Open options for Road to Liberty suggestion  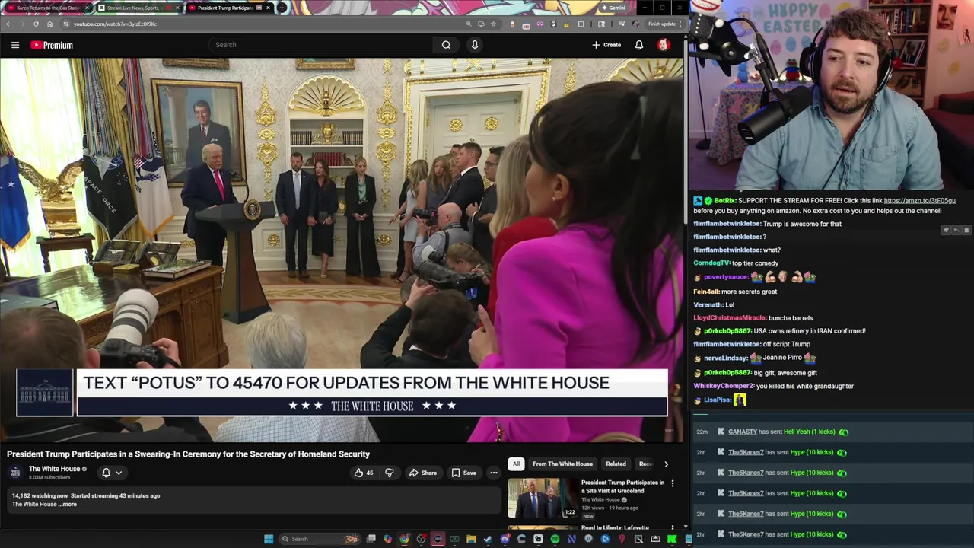[672, 527]
